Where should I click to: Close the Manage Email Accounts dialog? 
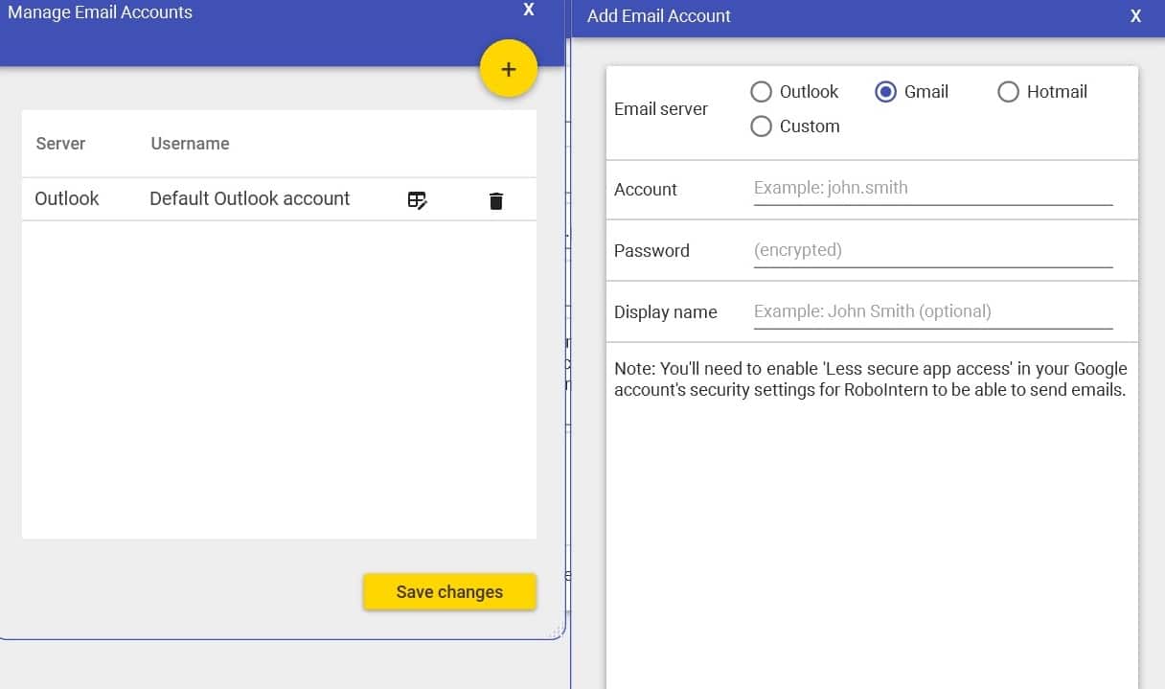pyautogui.click(x=529, y=10)
